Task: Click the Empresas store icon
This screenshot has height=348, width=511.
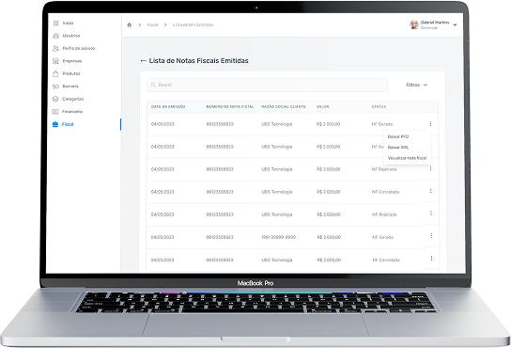Action: pyautogui.click(x=55, y=61)
